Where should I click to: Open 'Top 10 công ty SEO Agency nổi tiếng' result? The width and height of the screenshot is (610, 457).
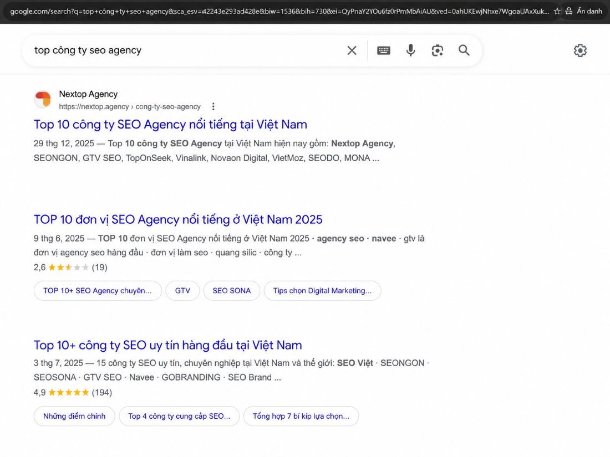point(170,124)
